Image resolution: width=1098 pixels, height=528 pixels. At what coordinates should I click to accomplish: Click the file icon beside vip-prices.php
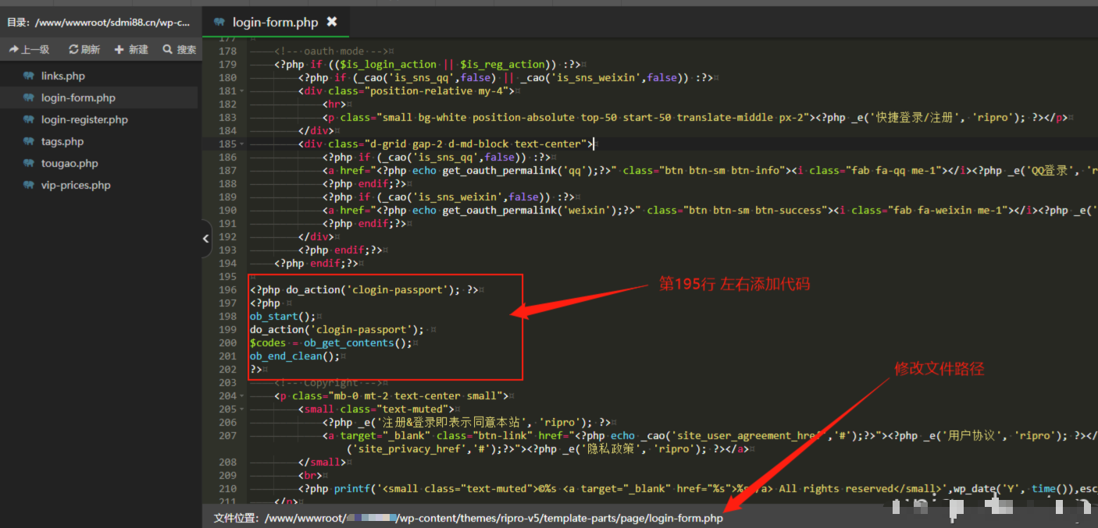29,186
